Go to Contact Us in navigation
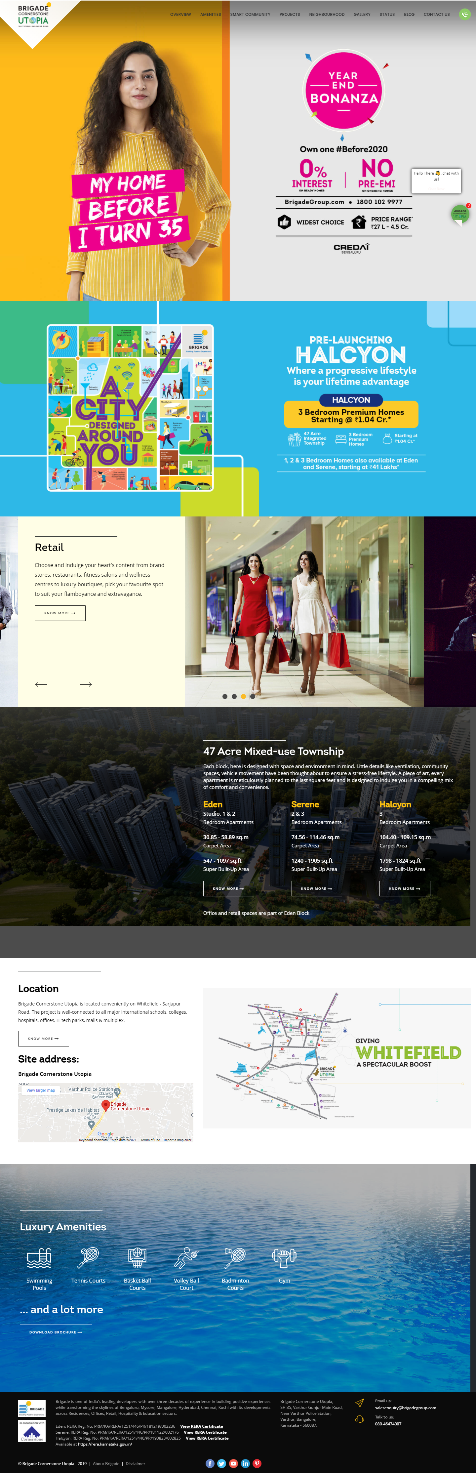 (437, 14)
